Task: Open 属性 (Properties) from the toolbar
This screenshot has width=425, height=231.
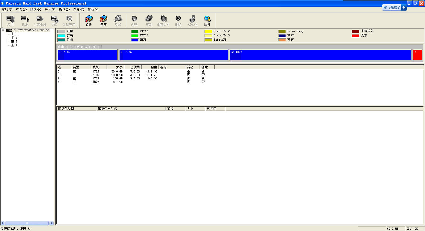Action: click(x=207, y=20)
